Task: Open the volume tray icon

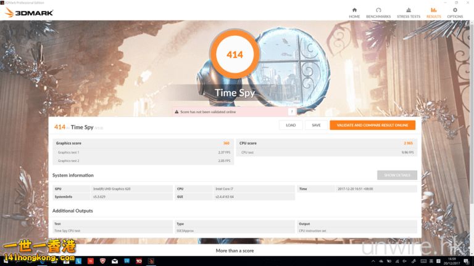Action: pos(404,261)
